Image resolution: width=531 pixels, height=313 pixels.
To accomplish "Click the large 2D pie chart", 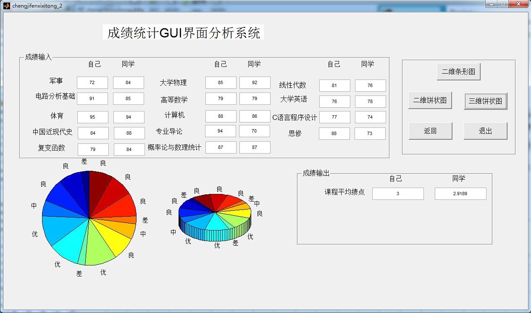I will [x=89, y=218].
